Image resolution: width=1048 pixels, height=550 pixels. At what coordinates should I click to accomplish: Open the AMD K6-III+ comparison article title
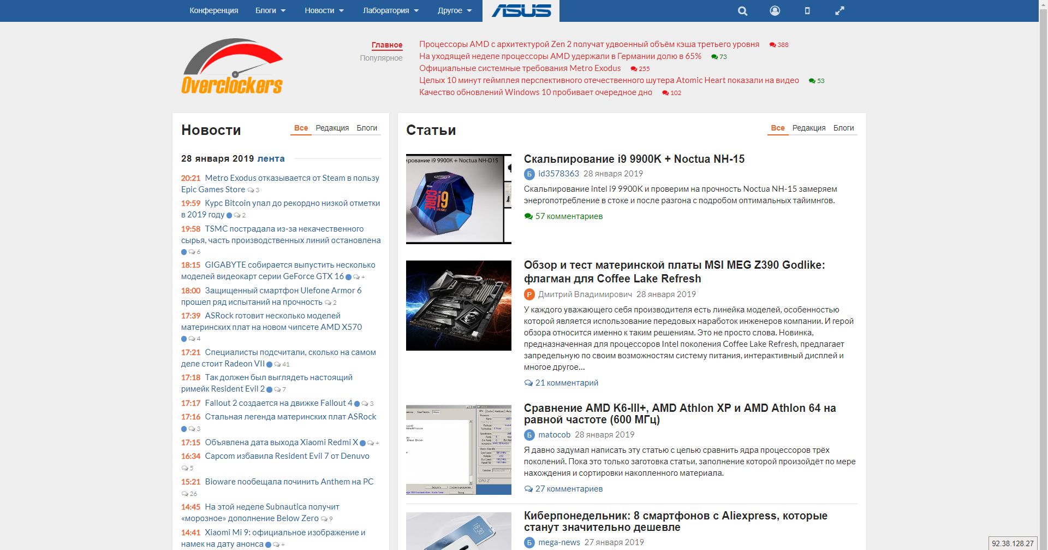(x=680, y=414)
